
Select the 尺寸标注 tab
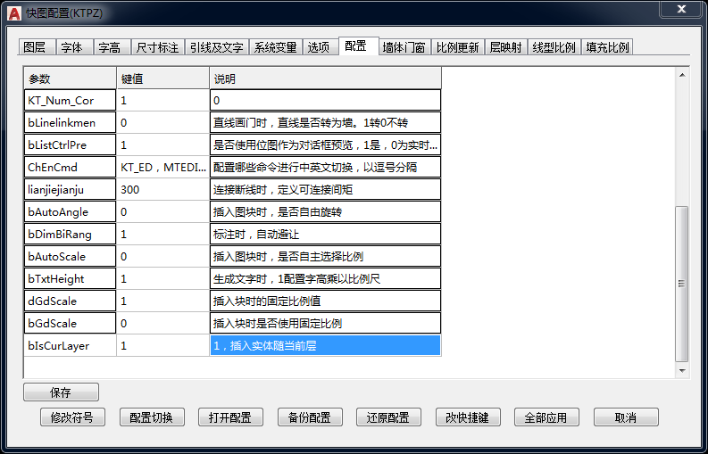point(157,47)
